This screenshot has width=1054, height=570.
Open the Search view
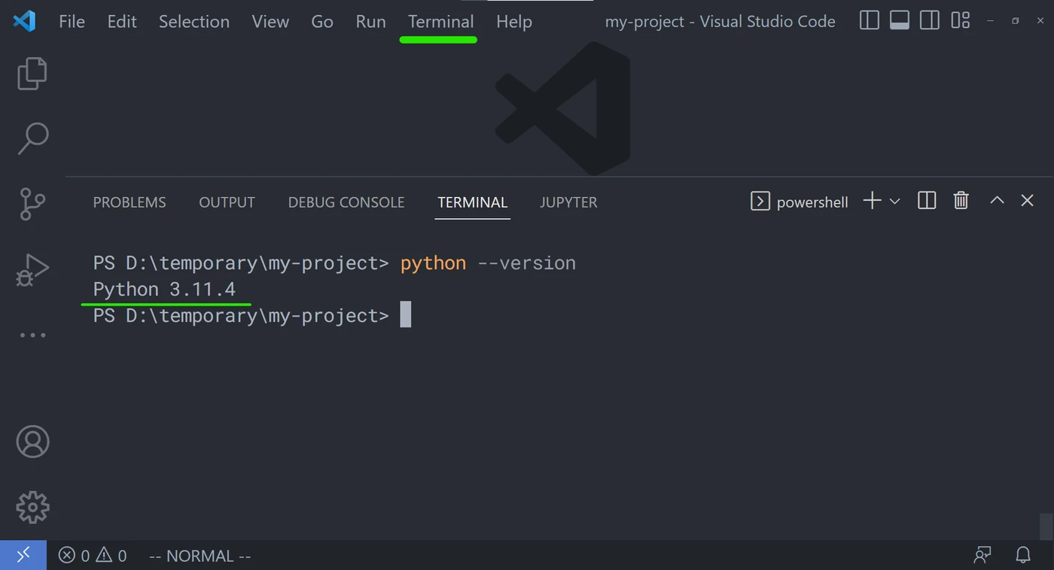[x=32, y=139]
